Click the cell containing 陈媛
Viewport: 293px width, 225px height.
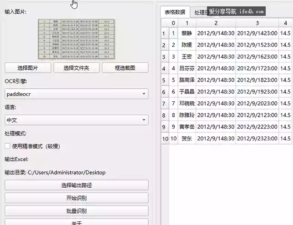pos(187,45)
